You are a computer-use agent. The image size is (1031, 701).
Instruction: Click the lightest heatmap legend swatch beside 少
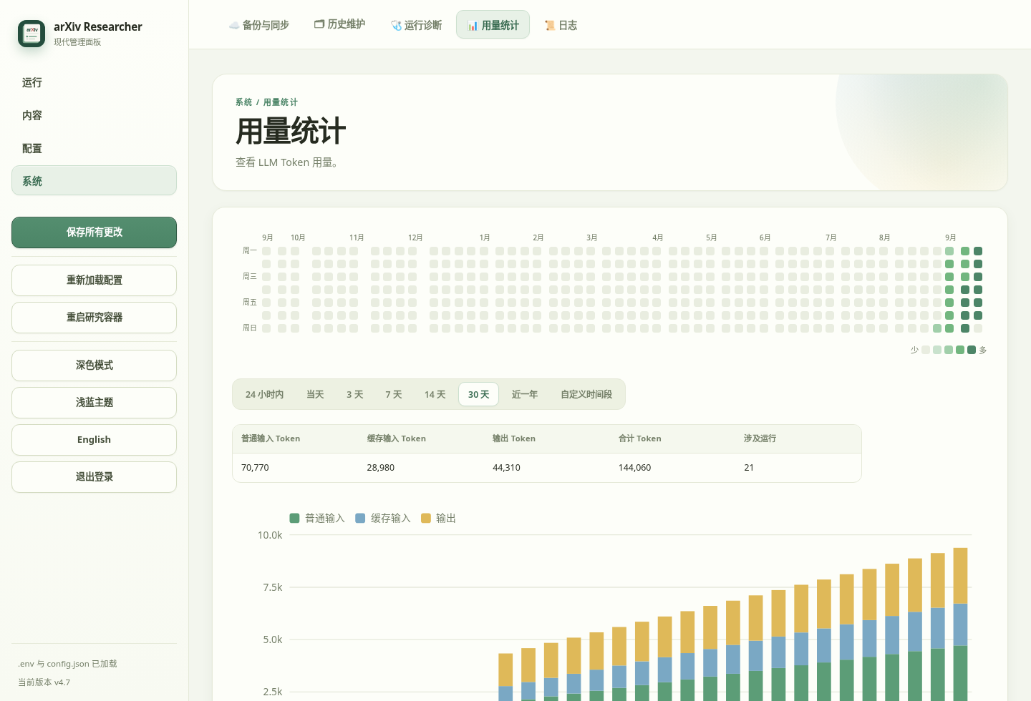click(x=926, y=350)
